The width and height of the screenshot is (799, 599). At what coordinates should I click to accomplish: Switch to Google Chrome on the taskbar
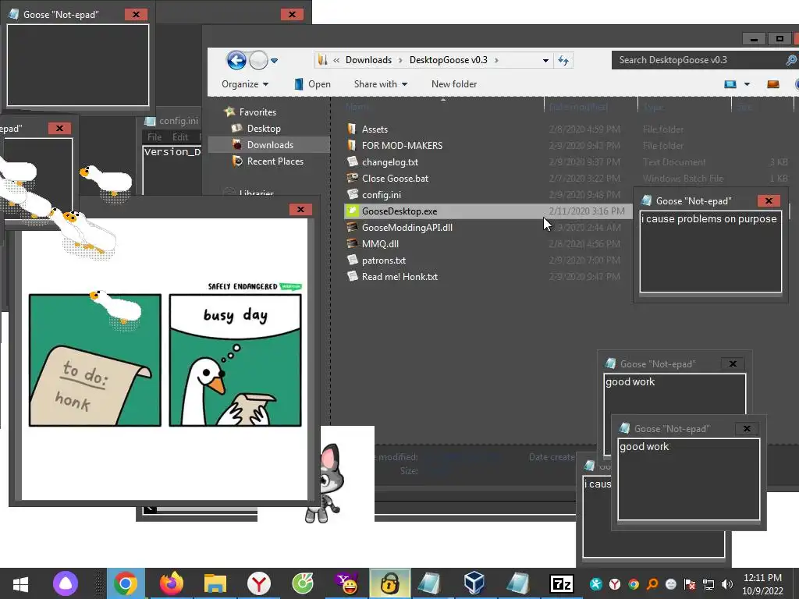pos(126,583)
